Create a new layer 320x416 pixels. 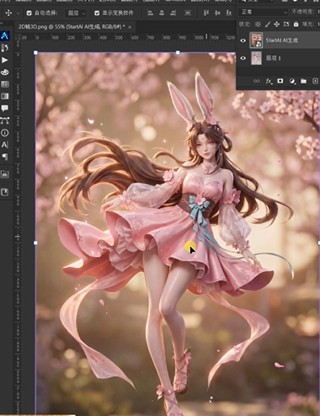coord(315,81)
